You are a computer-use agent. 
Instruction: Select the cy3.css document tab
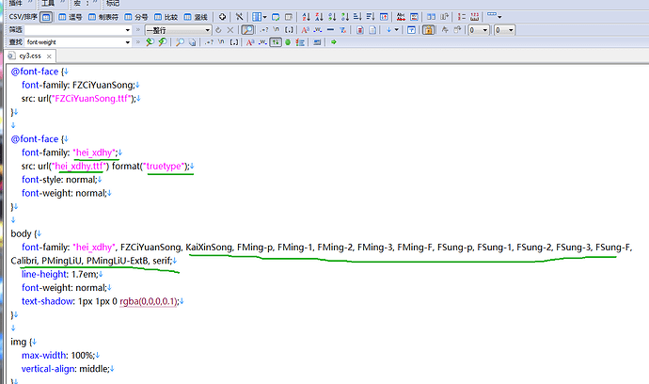[30, 56]
